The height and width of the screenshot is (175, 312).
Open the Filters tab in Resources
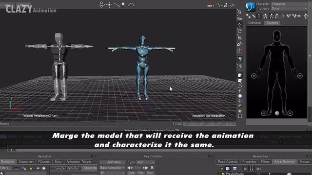pyautogui.click(x=265, y=162)
